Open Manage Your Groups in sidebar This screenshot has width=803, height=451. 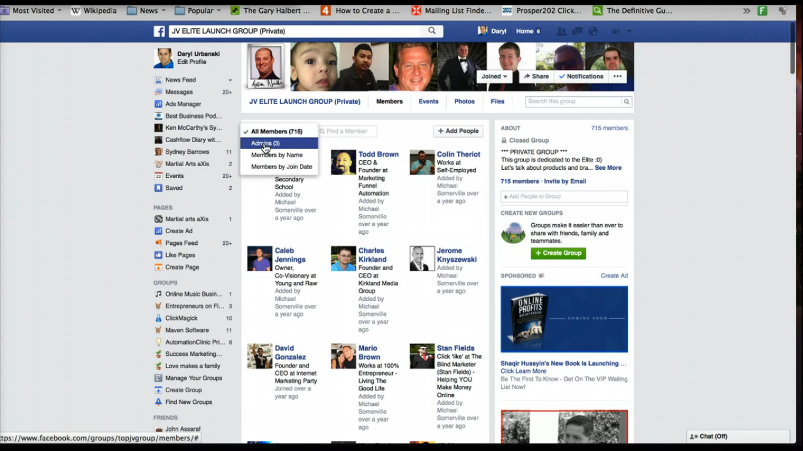coord(193,378)
